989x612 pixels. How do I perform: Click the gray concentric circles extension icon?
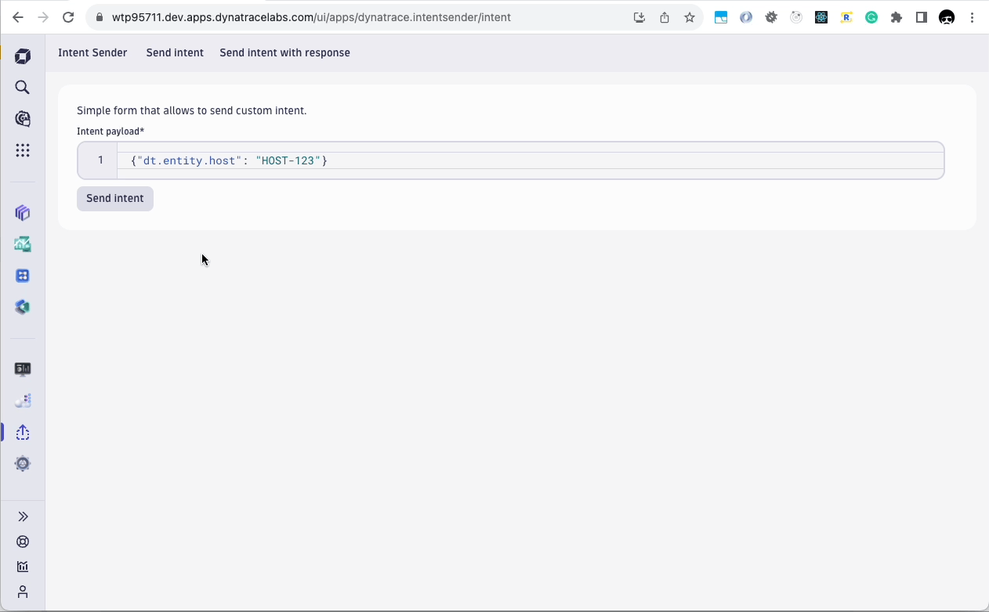[x=796, y=17]
